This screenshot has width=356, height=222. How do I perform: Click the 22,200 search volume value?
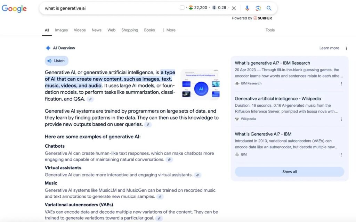pyautogui.click(x=201, y=8)
